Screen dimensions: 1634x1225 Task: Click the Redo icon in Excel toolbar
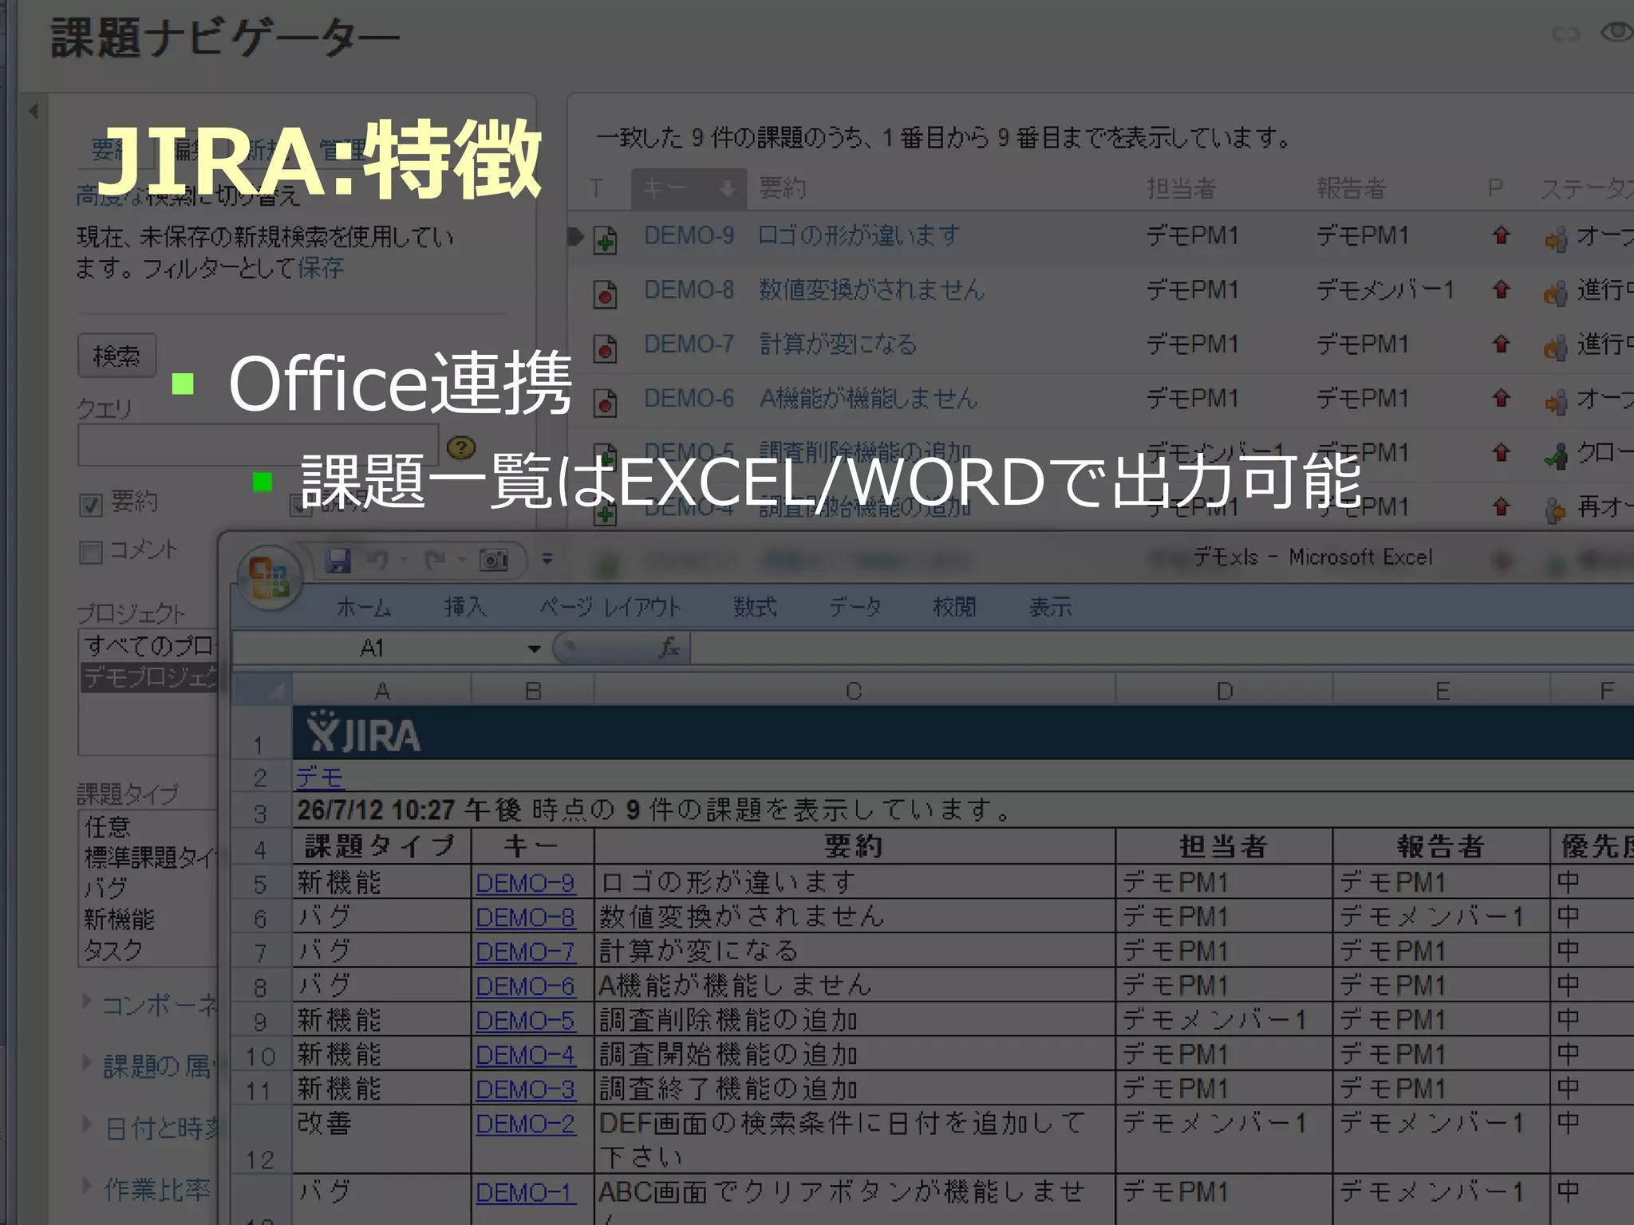coord(436,561)
